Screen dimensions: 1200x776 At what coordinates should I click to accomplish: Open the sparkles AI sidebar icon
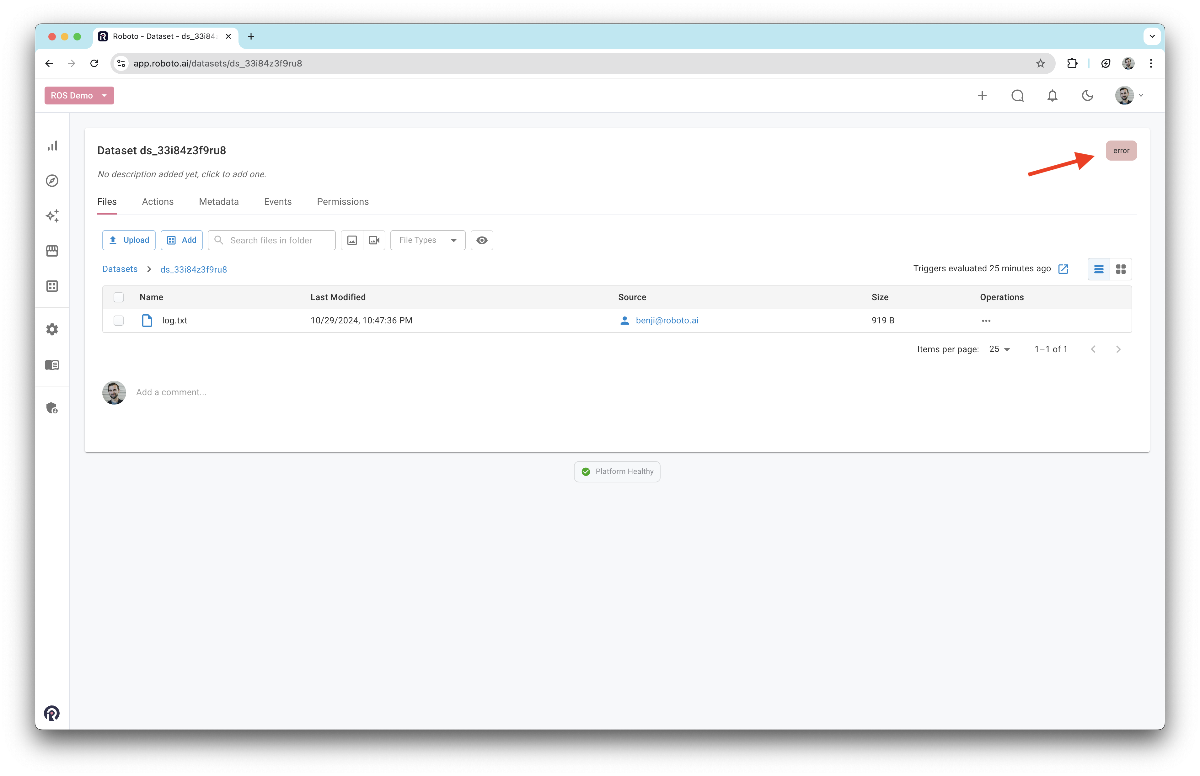click(52, 216)
